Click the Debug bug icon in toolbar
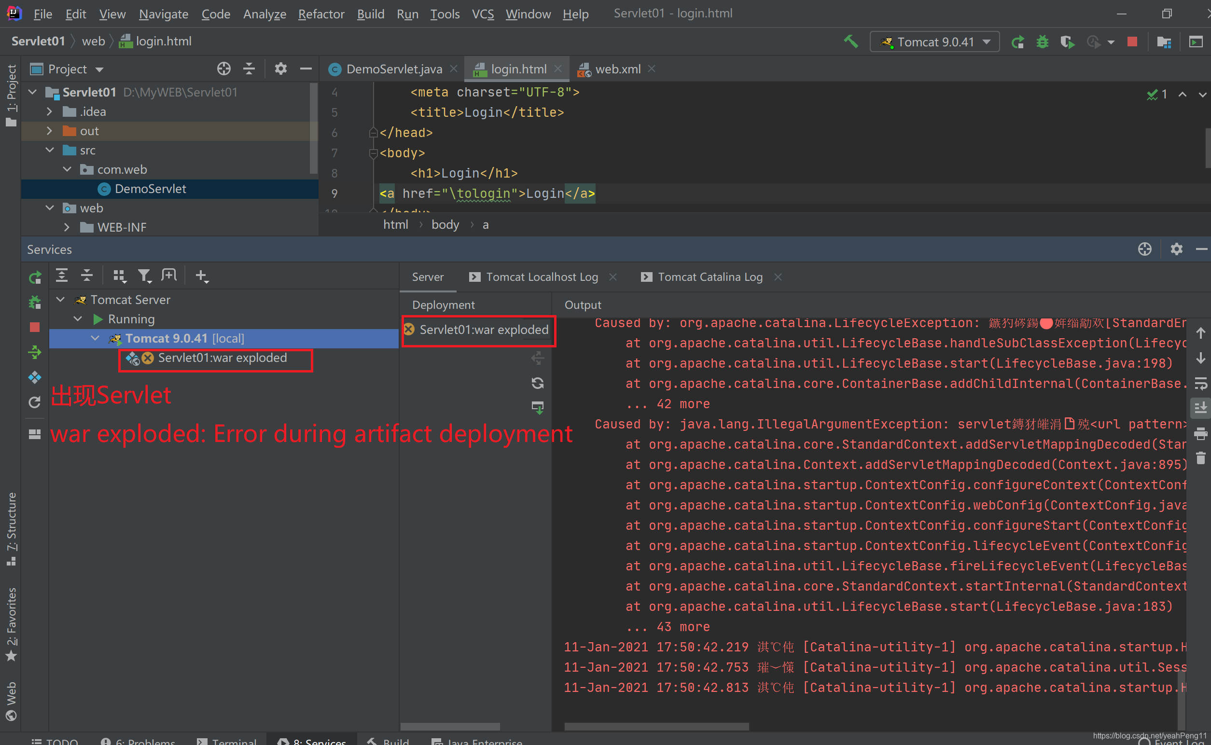This screenshot has height=745, width=1211. tap(1042, 42)
